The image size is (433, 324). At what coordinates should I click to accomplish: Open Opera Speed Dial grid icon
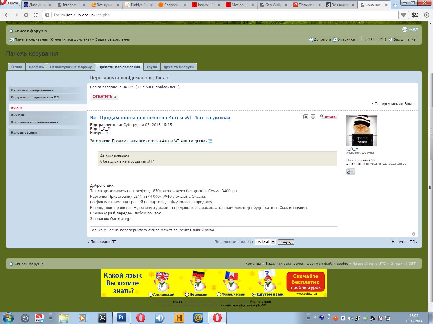[36, 15]
